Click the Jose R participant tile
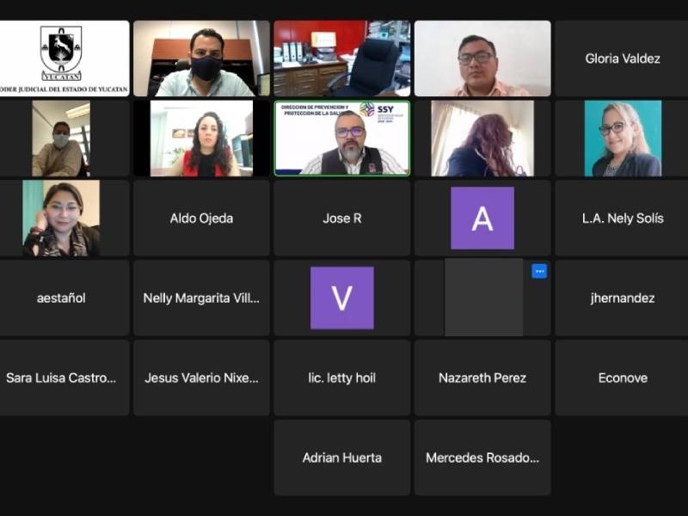The height and width of the screenshot is (516, 688). [x=341, y=218]
